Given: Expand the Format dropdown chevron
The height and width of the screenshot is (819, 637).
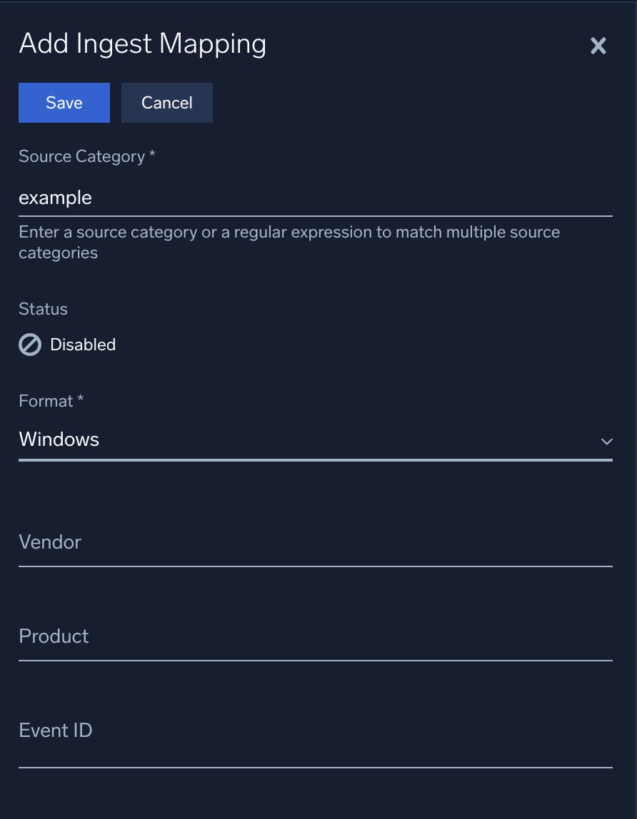Looking at the screenshot, I should 606,442.
